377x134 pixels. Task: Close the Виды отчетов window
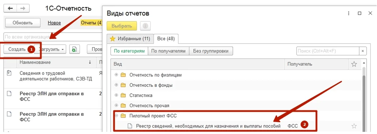click(x=370, y=13)
